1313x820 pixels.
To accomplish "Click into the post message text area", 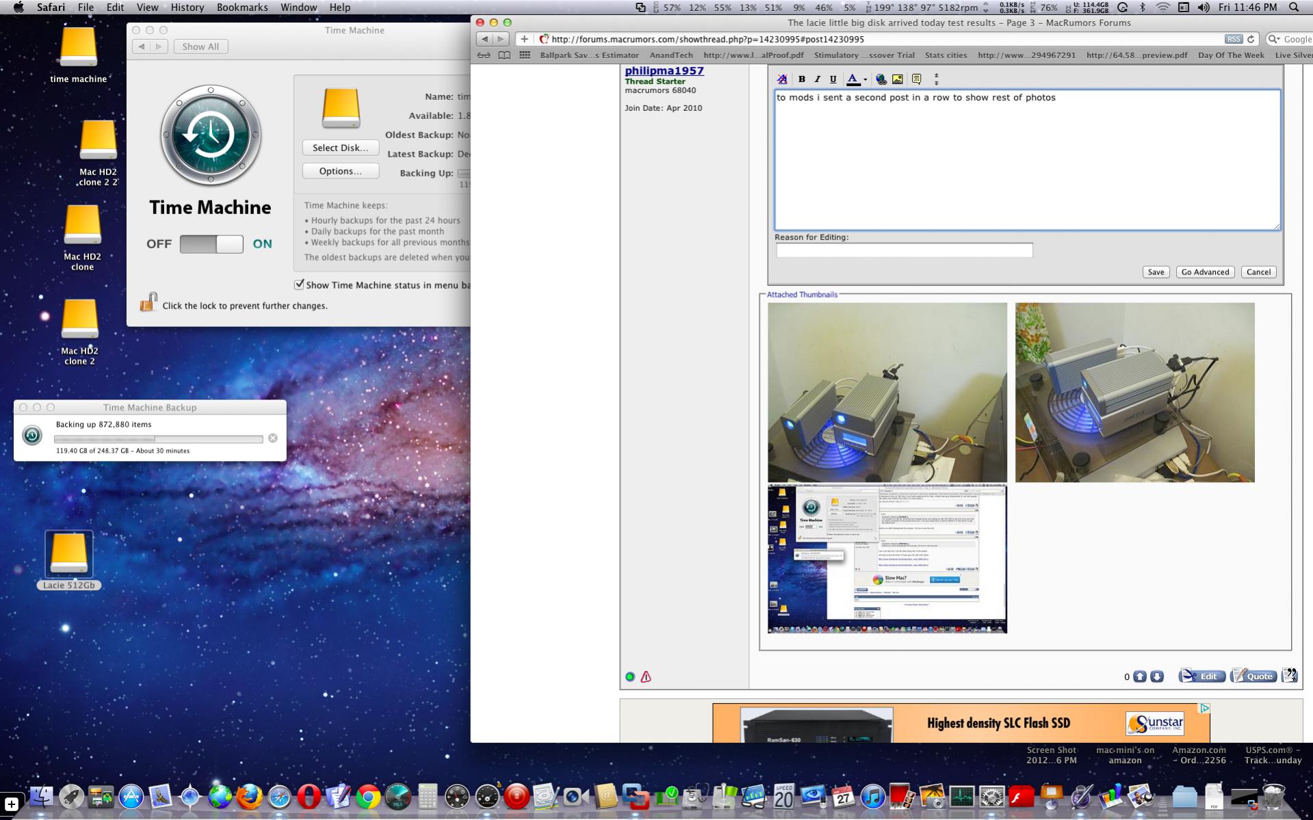I will click(x=1027, y=159).
